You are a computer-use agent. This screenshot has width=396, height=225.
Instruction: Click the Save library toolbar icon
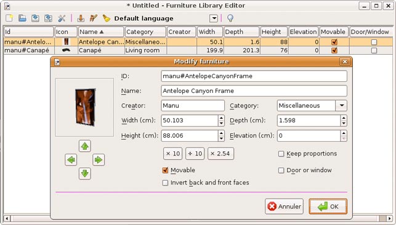point(35,18)
